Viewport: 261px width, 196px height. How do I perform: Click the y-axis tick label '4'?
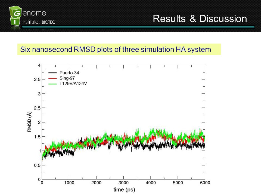(x=39, y=65)
